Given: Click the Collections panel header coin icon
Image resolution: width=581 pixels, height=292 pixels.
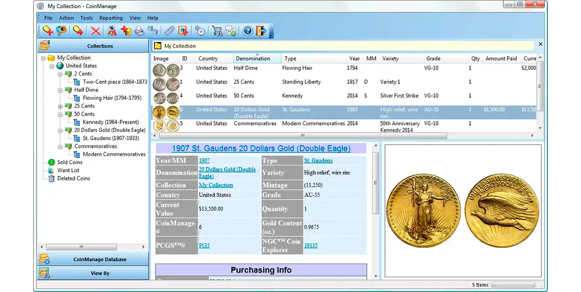Looking at the screenshot, I should 45,45.
